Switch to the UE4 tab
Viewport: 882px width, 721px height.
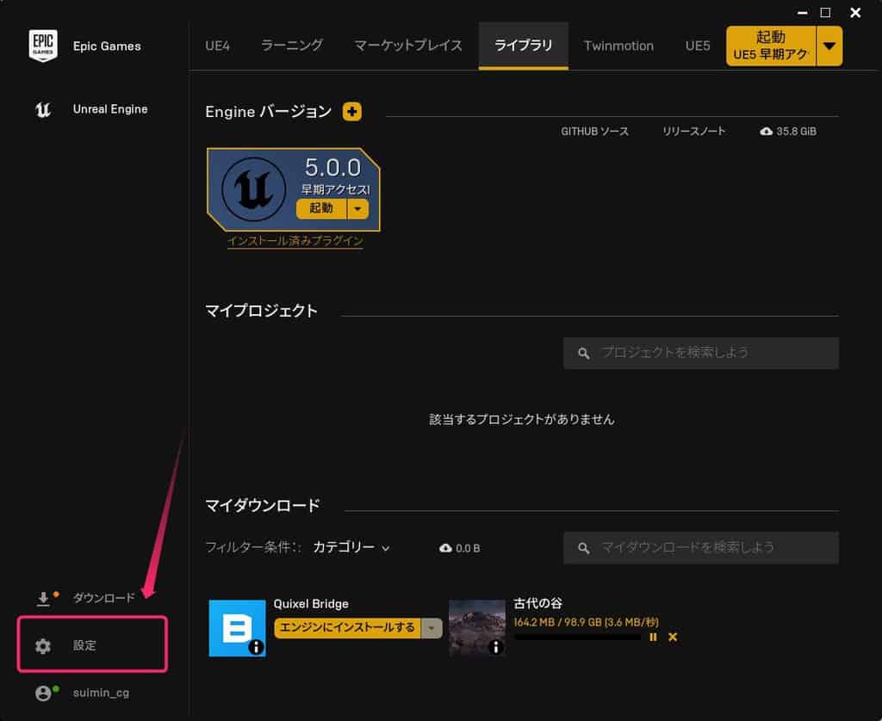(217, 46)
